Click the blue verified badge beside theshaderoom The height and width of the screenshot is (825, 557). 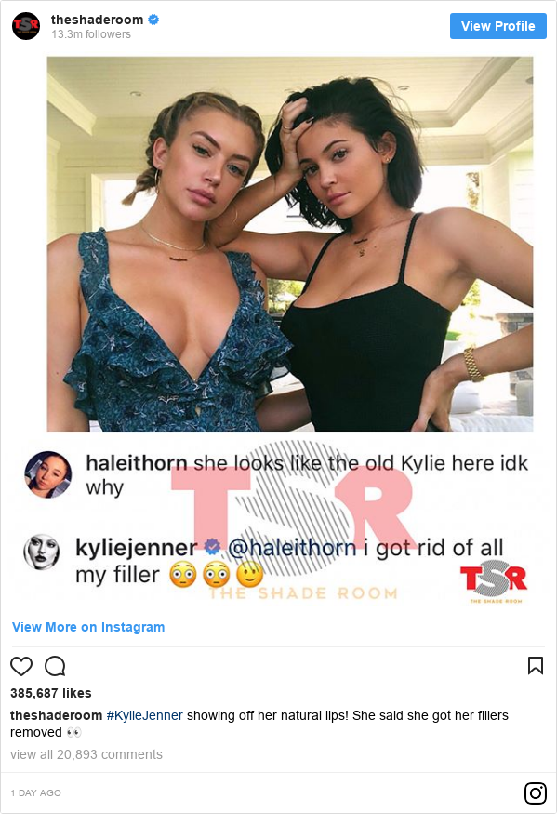click(153, 20)
